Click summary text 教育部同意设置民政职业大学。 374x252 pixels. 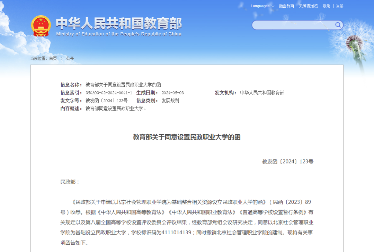tap(116, 109)
